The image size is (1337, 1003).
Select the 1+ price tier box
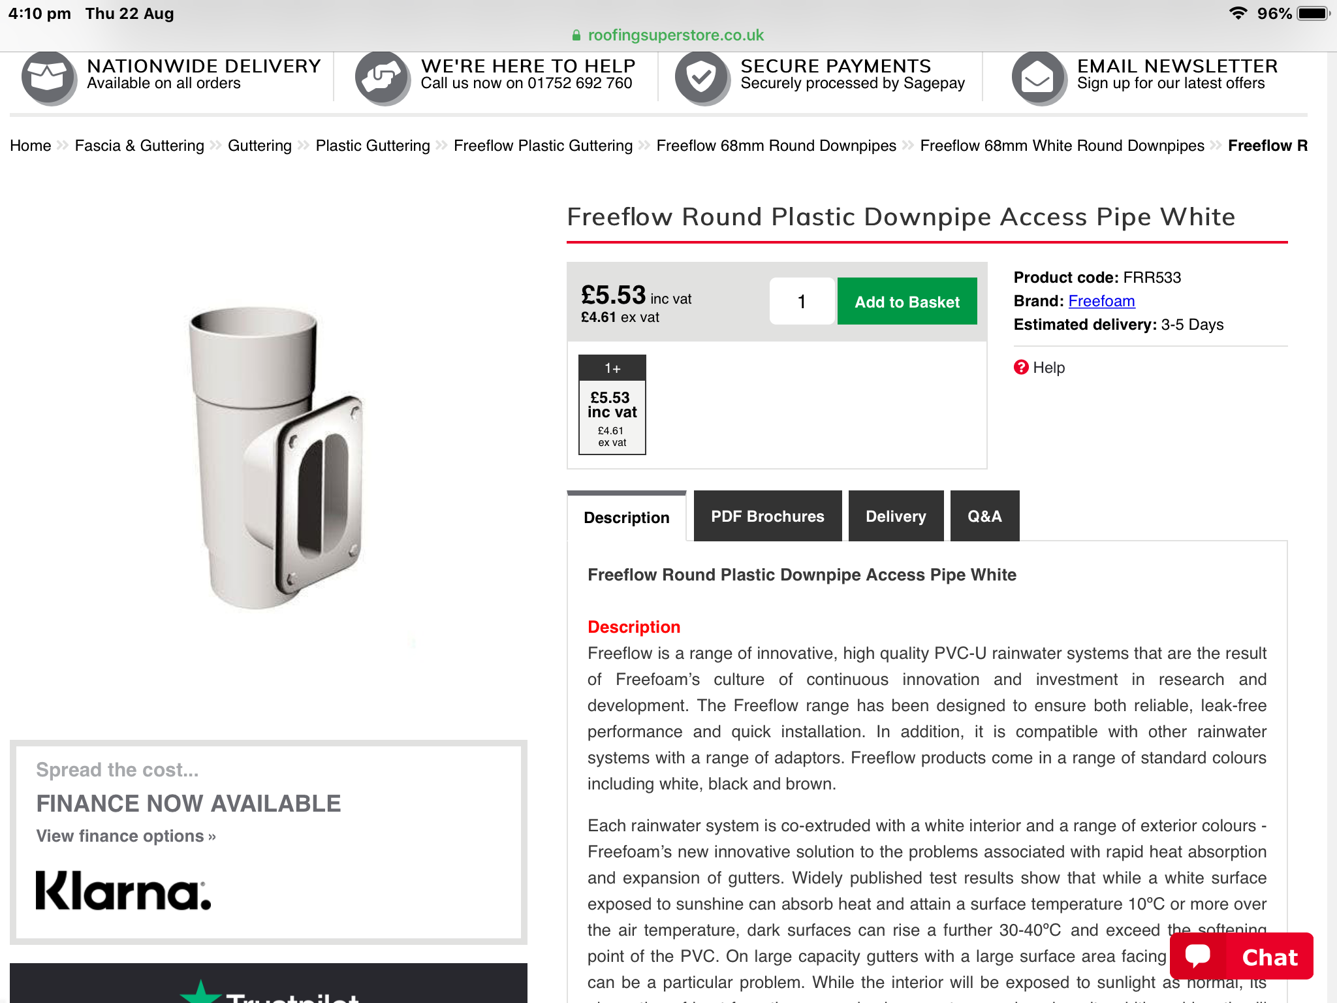pos(612,405)
